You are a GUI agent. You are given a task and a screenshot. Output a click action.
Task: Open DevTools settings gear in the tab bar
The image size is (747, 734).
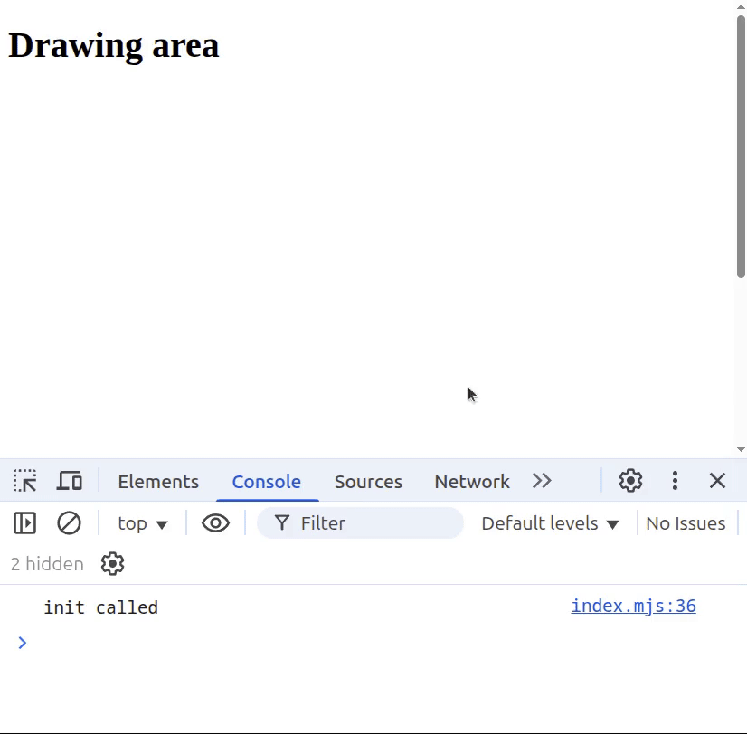630,481
